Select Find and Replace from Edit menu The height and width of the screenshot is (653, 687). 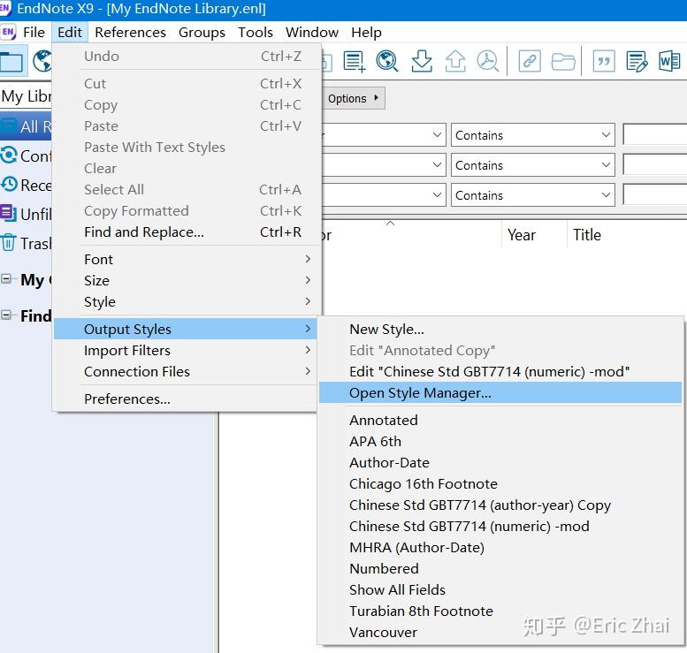[x=187, y=232]
